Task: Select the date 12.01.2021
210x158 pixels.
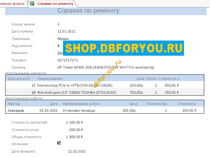Action: click(67, 31)
